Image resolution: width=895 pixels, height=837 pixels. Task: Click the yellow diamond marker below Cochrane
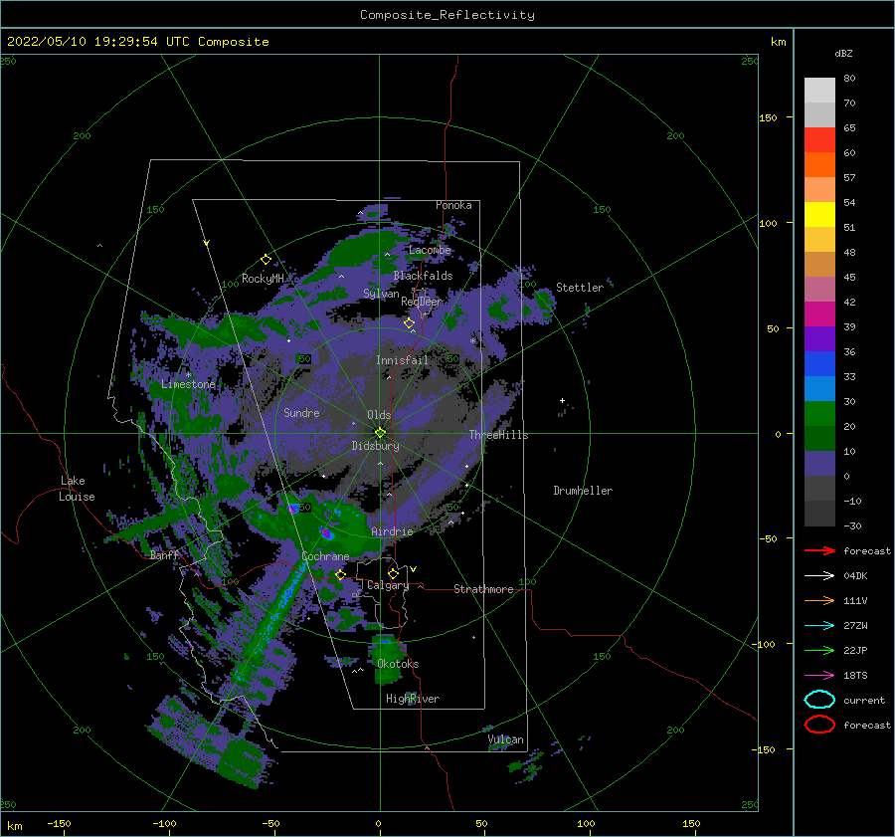pos(340,574)
